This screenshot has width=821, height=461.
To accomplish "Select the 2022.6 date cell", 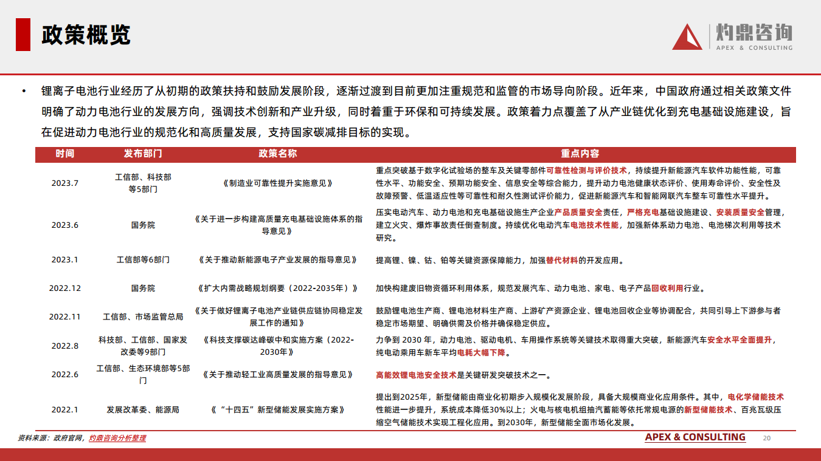I will [65, 374].
